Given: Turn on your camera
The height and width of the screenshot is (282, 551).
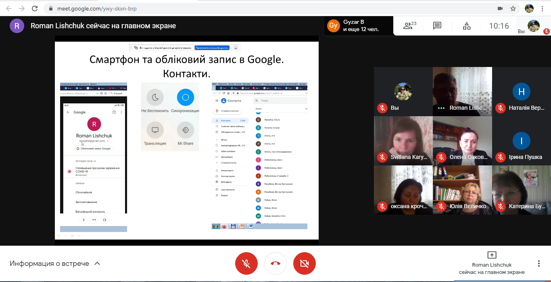Looking at the screenshot, I should click(x=305, y=264).
